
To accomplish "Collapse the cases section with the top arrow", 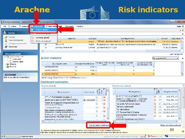I will (x=183, y=34).
